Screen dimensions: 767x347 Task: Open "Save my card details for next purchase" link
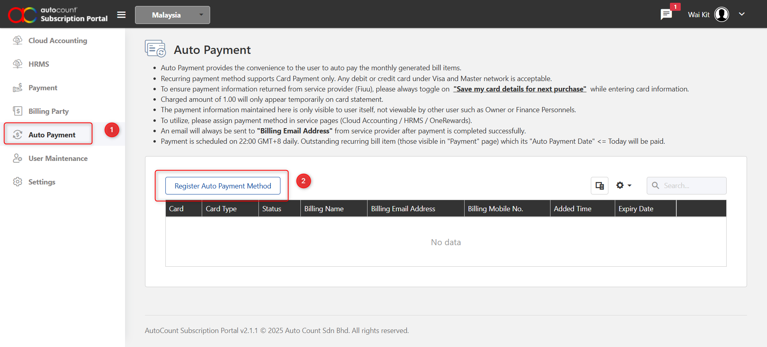tap(520, 89)
